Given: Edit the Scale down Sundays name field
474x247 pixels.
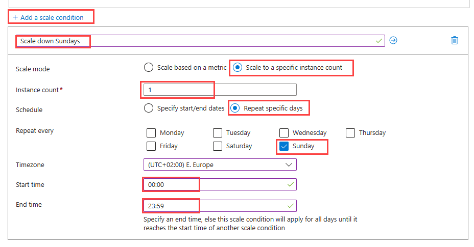Looking at the screenshot, I should [x=199, y=41].
